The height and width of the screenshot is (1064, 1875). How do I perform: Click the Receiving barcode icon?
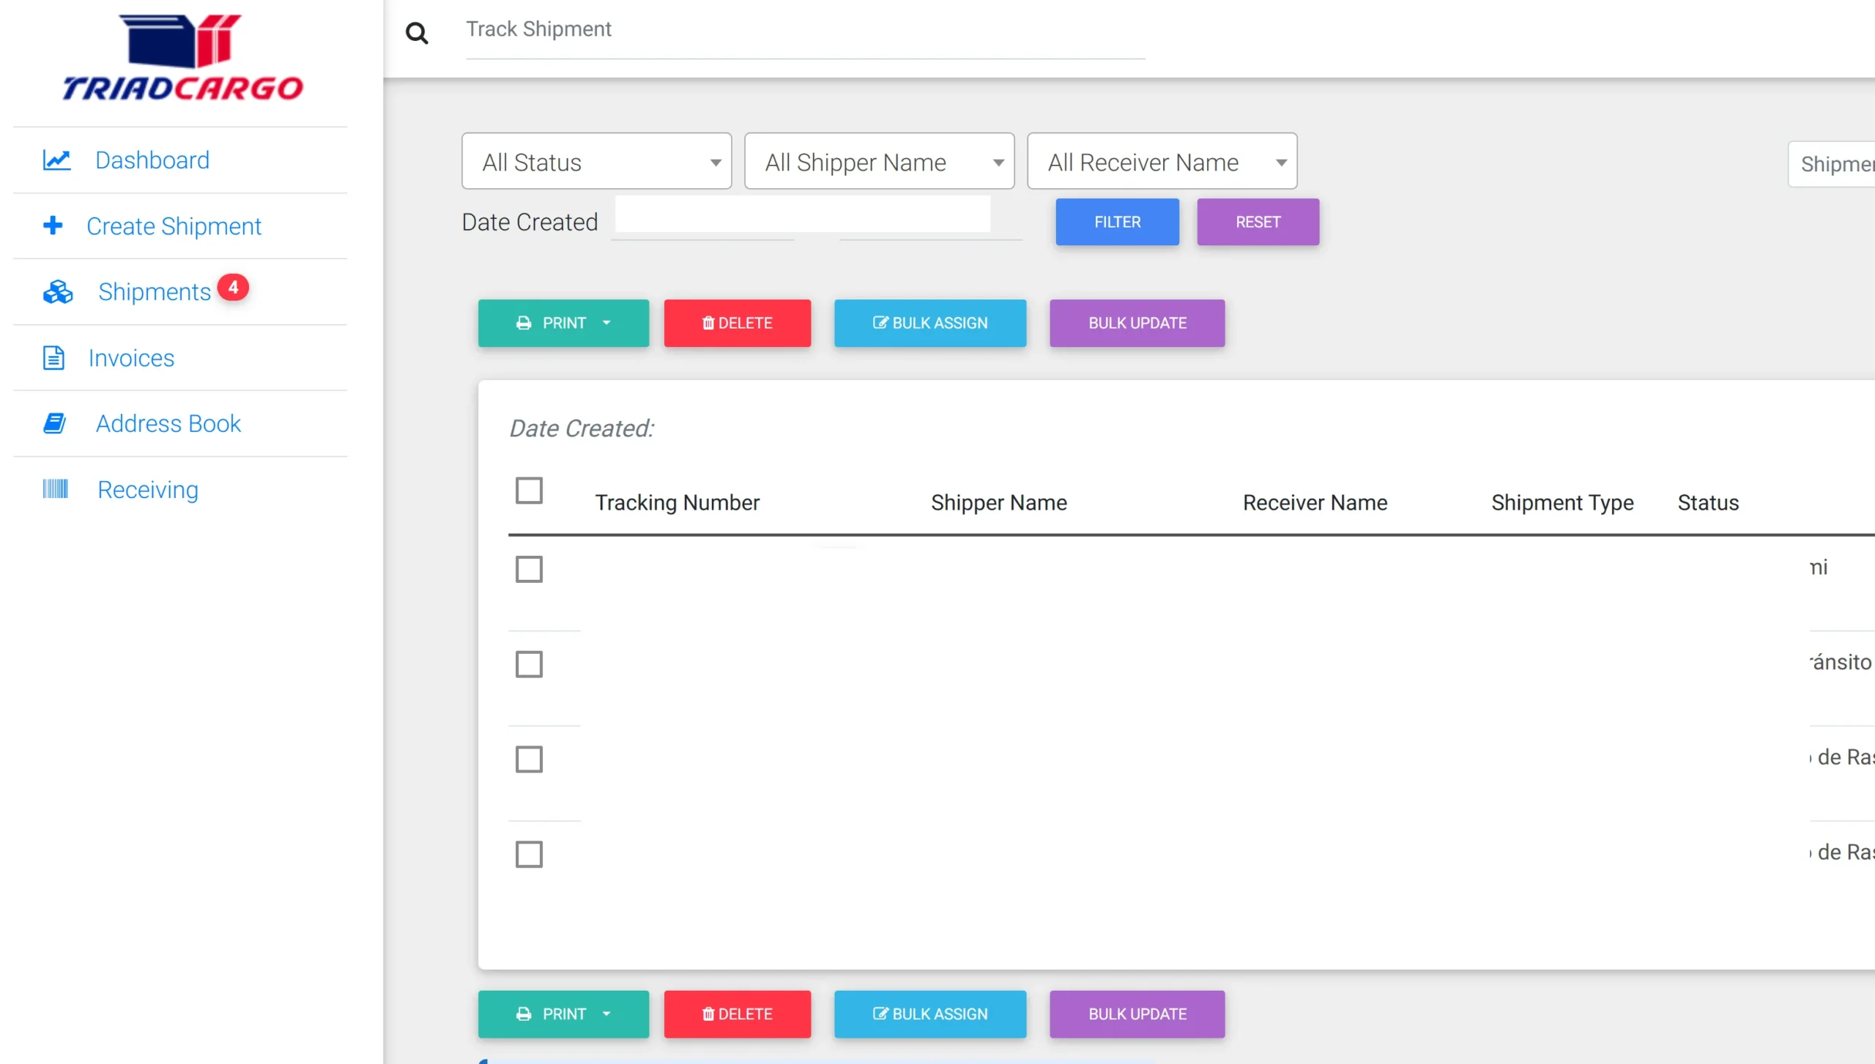55,488
